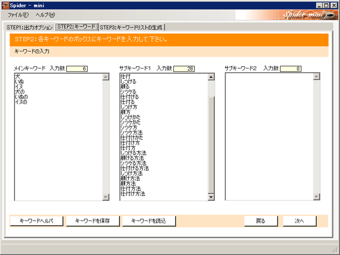
Task: Open the キーワードヘルパ button
Action: point(36,221)
